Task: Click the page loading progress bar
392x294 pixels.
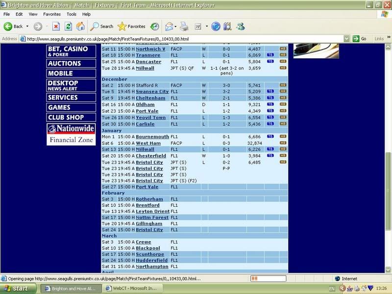Action: [x=268, y=278]
